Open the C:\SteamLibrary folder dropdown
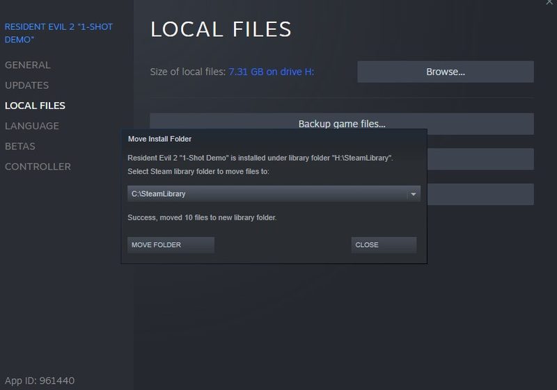This screenshot has height=390, width=557. pyautogui.click(x=274, y=194)
